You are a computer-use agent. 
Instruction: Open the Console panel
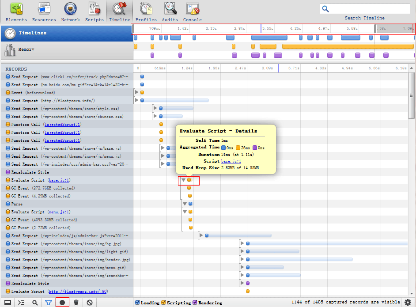tap(193, 12)
